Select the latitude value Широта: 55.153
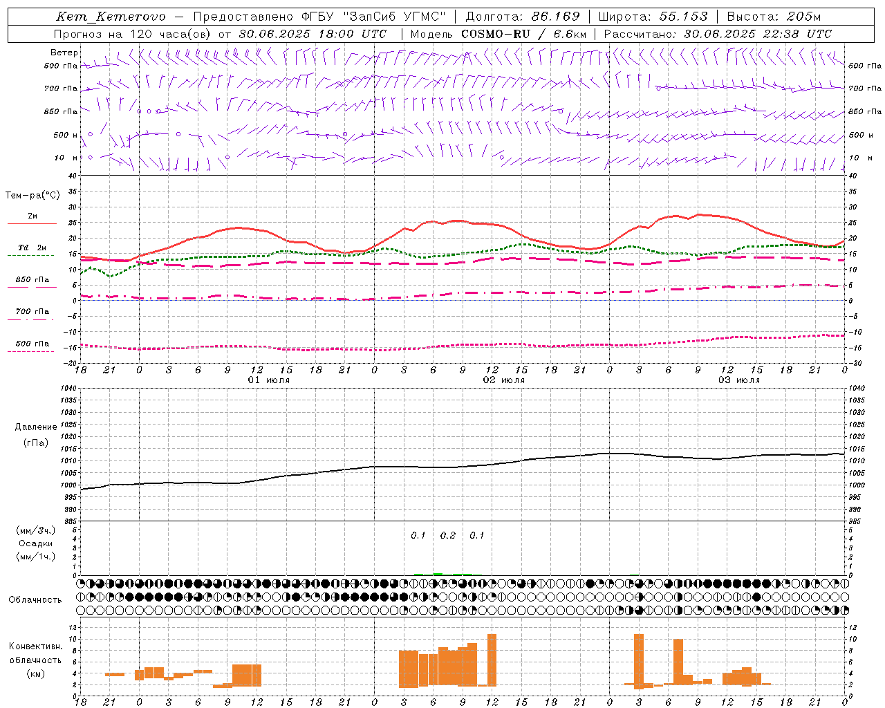 click(x=653, y=17)
